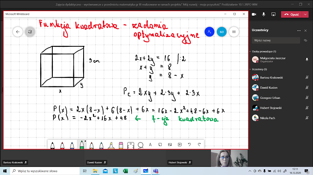
Task: Go back with the whiteboard arrow button
Action: pyautogui.click(x=18, y=32)
